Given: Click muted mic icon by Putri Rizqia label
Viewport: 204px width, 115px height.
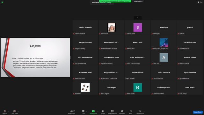Looking at the screenshot, I should (x=178, y=94).
